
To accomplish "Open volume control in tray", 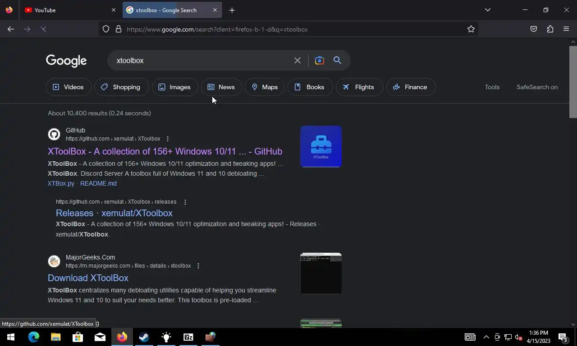I will click(x=518, y=337).
